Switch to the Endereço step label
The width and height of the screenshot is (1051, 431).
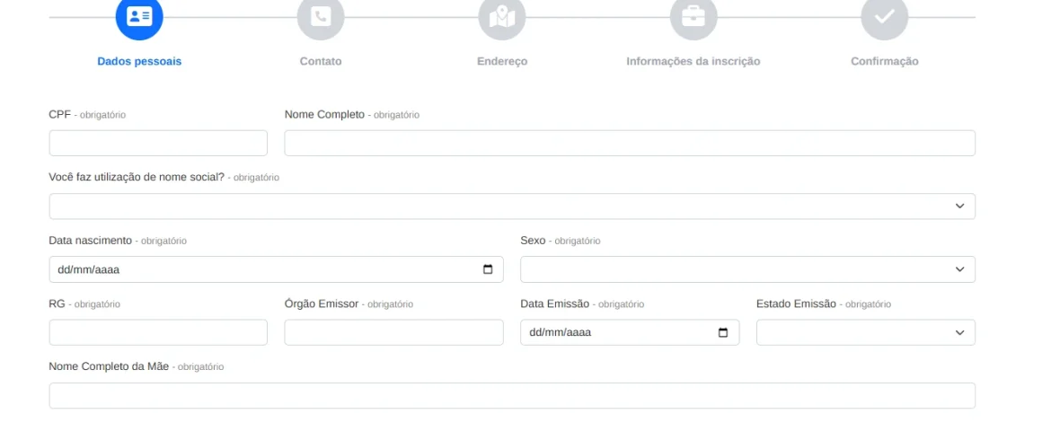[x=502, y=62]
